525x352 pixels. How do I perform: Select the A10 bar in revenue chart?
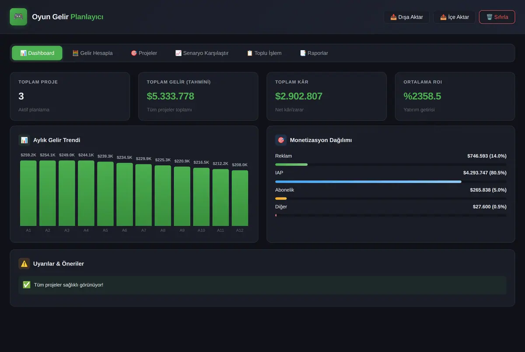pyautogui.click(x=201, y=197)
